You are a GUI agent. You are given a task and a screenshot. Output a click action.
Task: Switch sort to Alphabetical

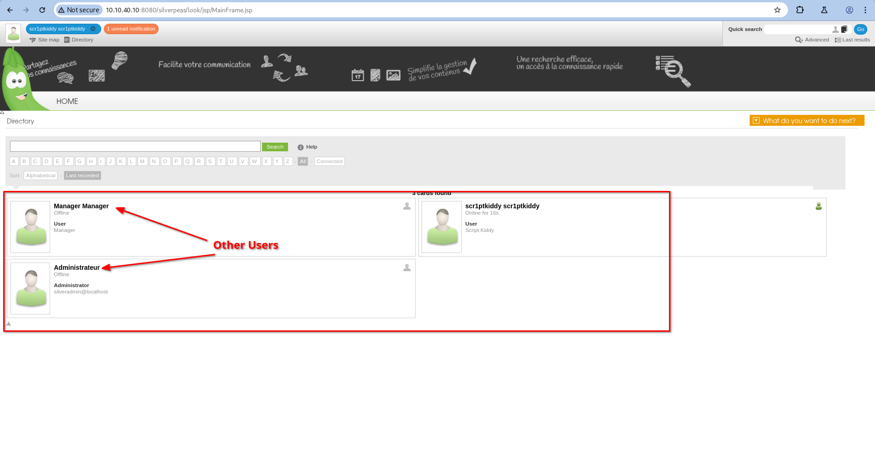tap(41, 175)
